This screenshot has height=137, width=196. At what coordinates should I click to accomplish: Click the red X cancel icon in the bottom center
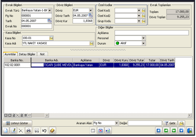point(101,131)
